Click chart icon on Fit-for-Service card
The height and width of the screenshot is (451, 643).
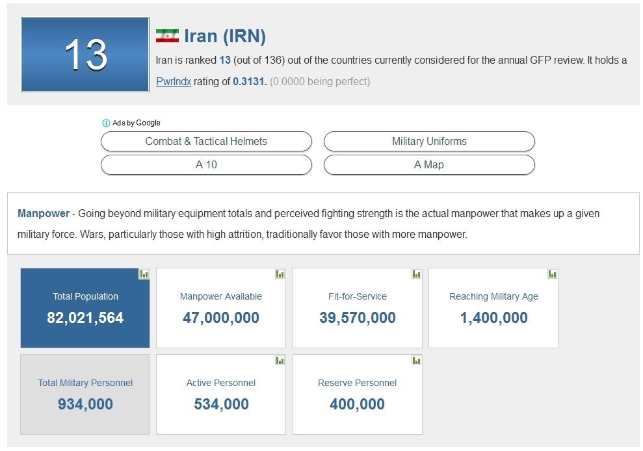point(417,274)
